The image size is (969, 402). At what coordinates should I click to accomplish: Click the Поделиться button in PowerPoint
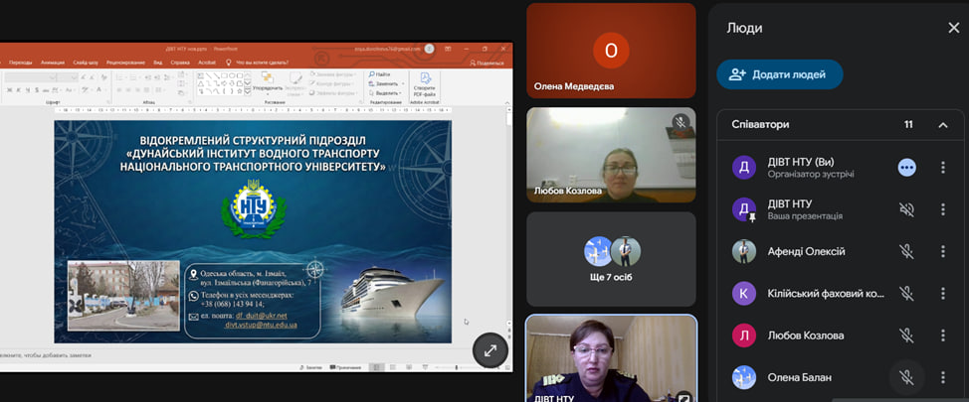tap(486, 63)
